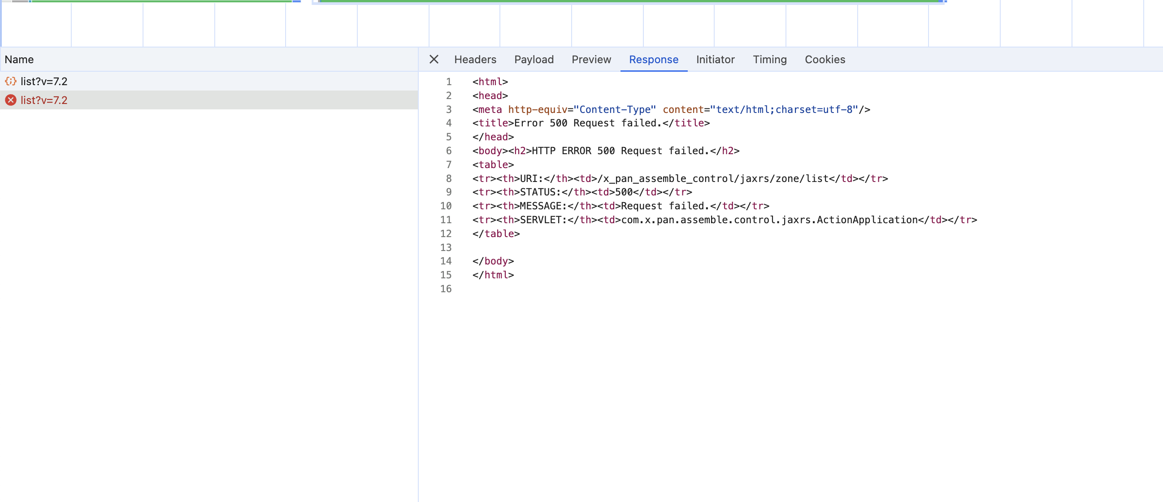Click the orange JSON icon of first request
This screenshot has height=502, width=1163.
(10, 81)
